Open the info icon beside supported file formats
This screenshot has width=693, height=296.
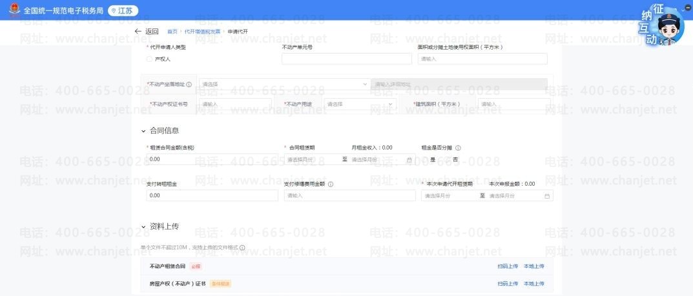pyautogui.click(x=242, y=248)
